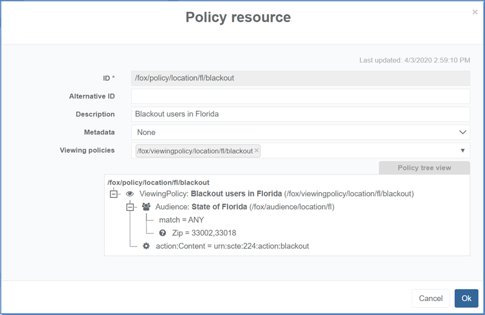Click ViewingPolicy: Blackout users in Florida row
The width and height of the screenshot is (485, 315).
click(x=277, y=194)
